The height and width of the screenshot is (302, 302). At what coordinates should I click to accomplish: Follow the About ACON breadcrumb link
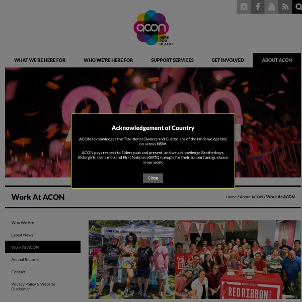(x=251, y=197)
